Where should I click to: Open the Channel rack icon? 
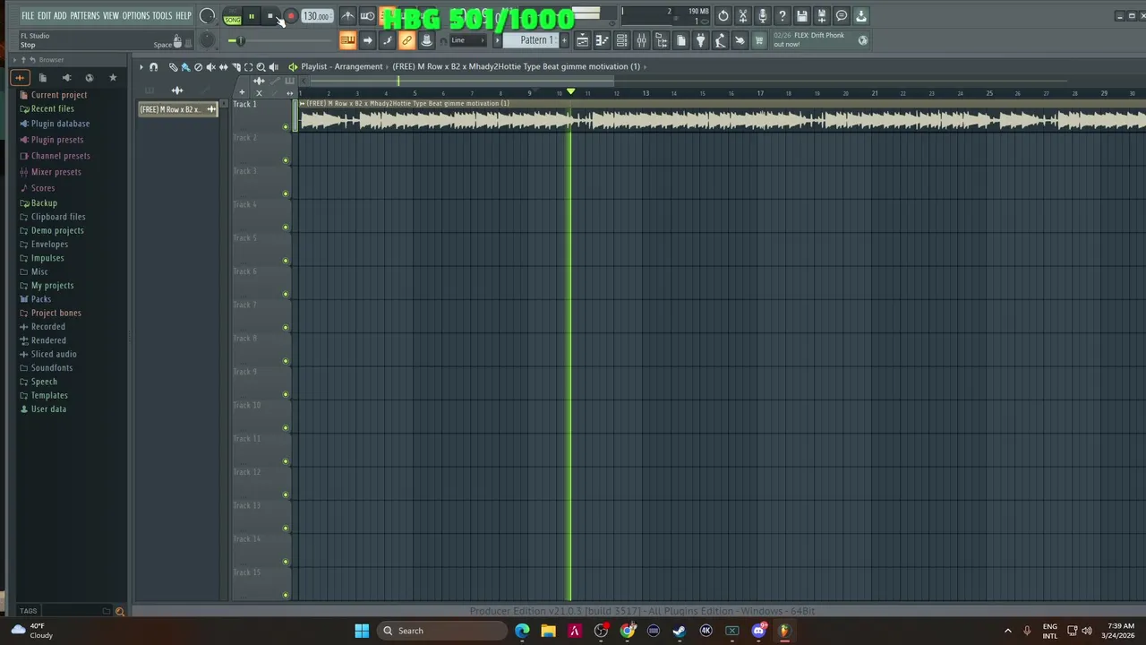point(621,40)
